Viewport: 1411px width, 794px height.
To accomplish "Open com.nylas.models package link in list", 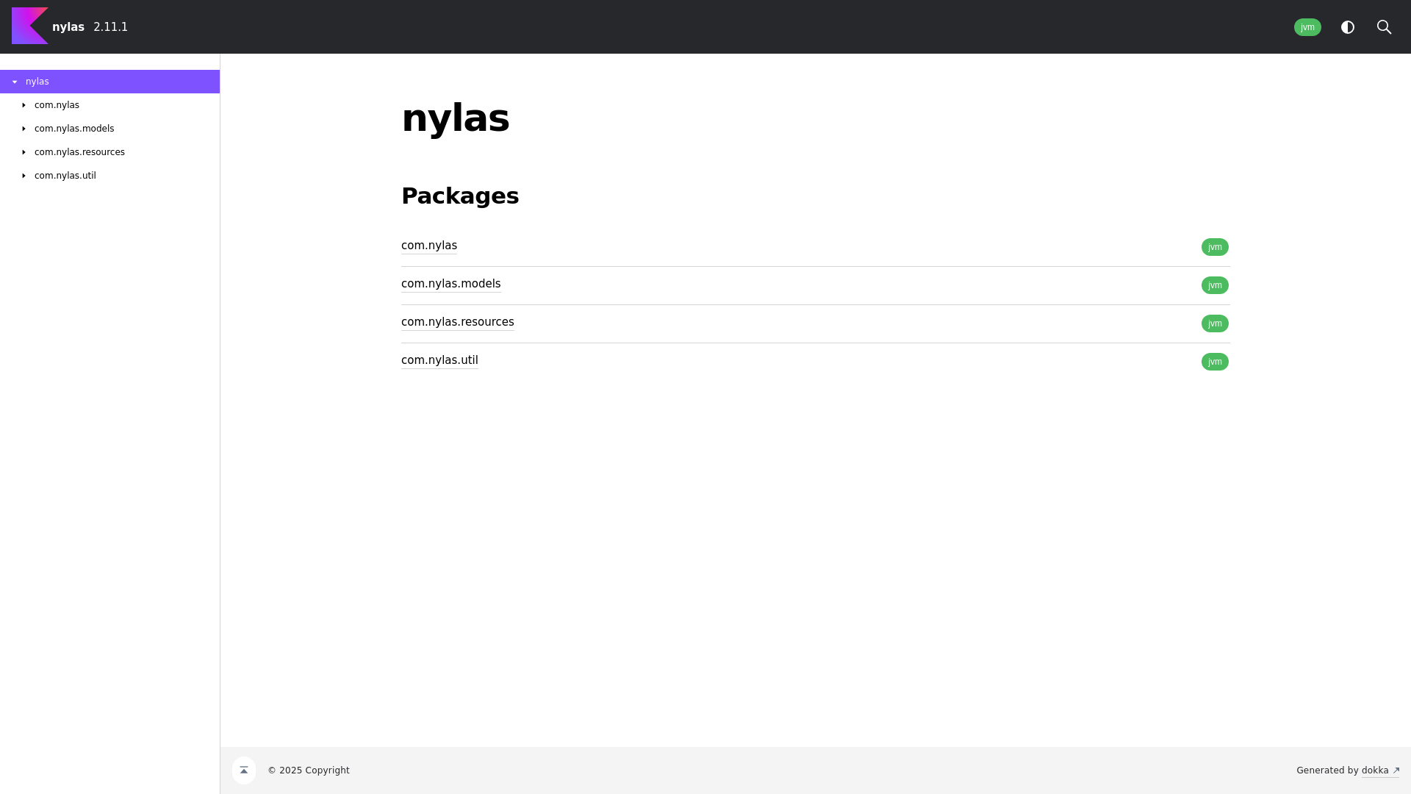I will point(451,284).
